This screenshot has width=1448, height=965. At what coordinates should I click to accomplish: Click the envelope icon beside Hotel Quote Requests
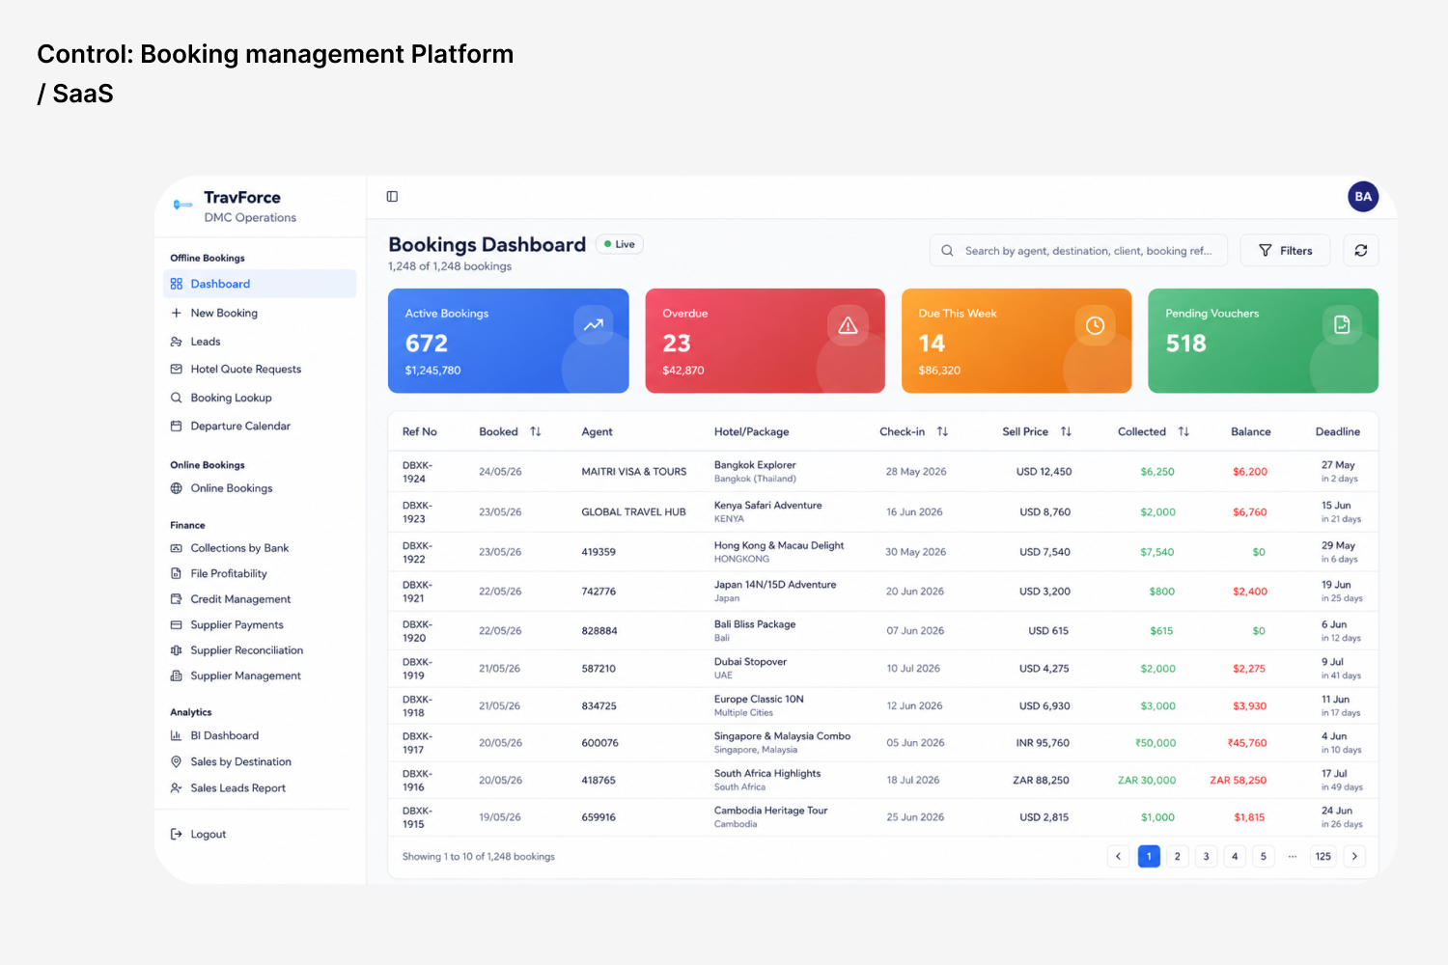pyautogui.click(x=177, y=369)
